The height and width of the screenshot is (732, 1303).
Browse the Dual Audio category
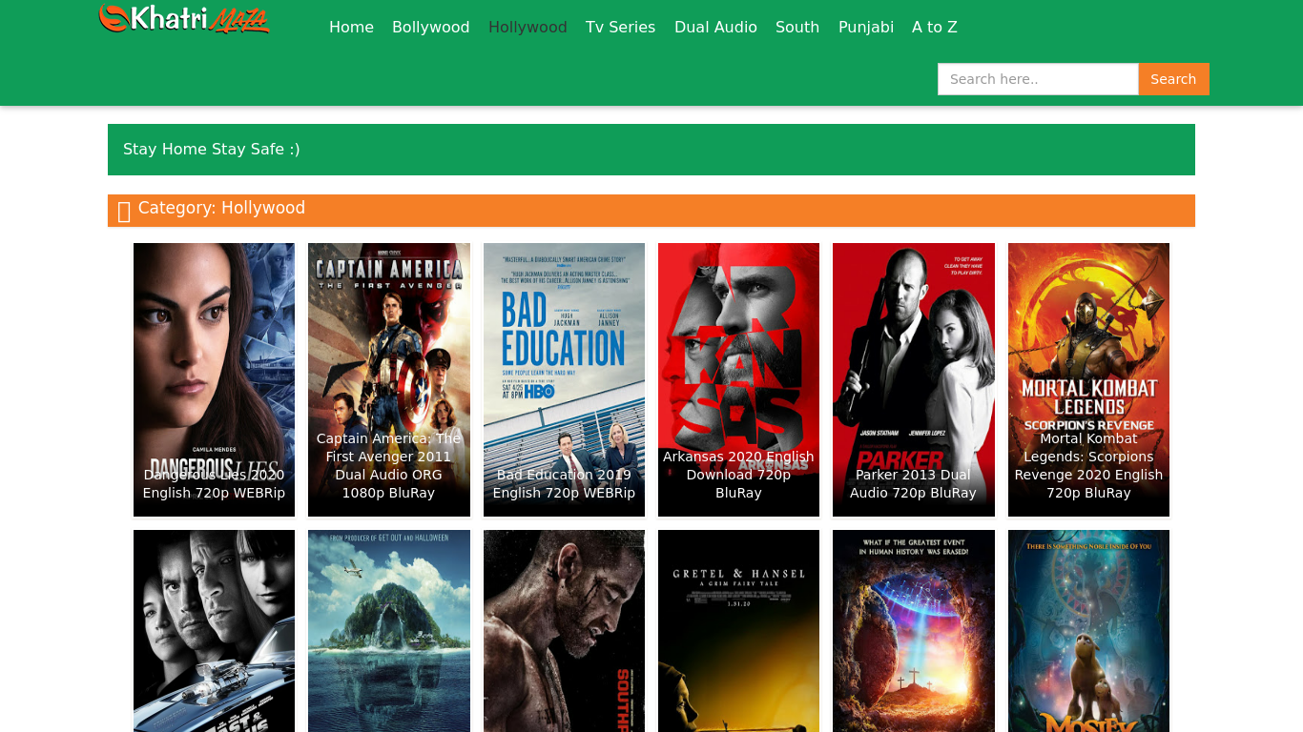715,27
